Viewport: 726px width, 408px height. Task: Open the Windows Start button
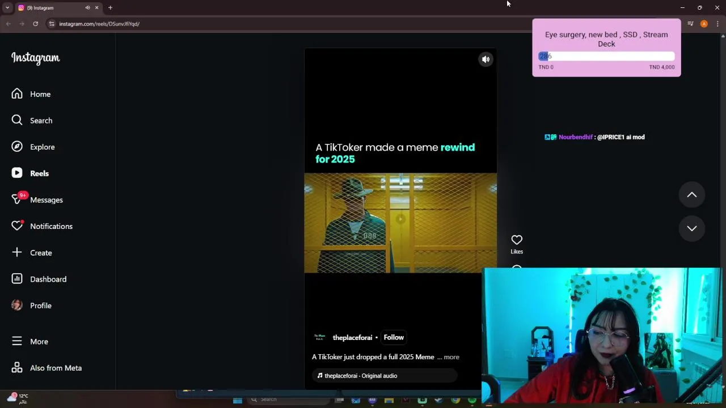(x=238, y=400)
